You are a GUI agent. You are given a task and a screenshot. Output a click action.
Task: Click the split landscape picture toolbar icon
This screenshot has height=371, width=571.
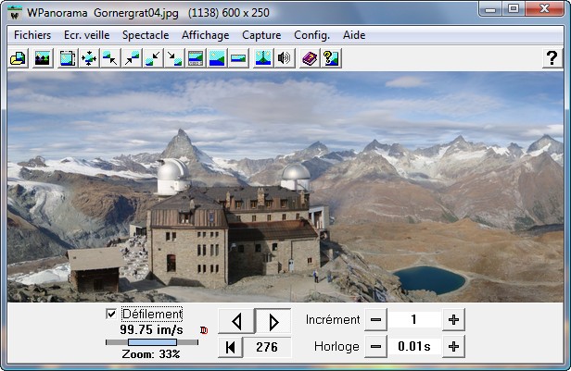coord(263,58)
